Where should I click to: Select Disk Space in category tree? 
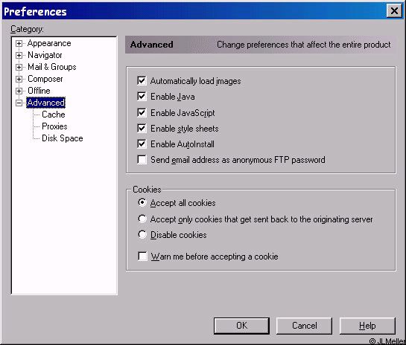coord(62,138)
